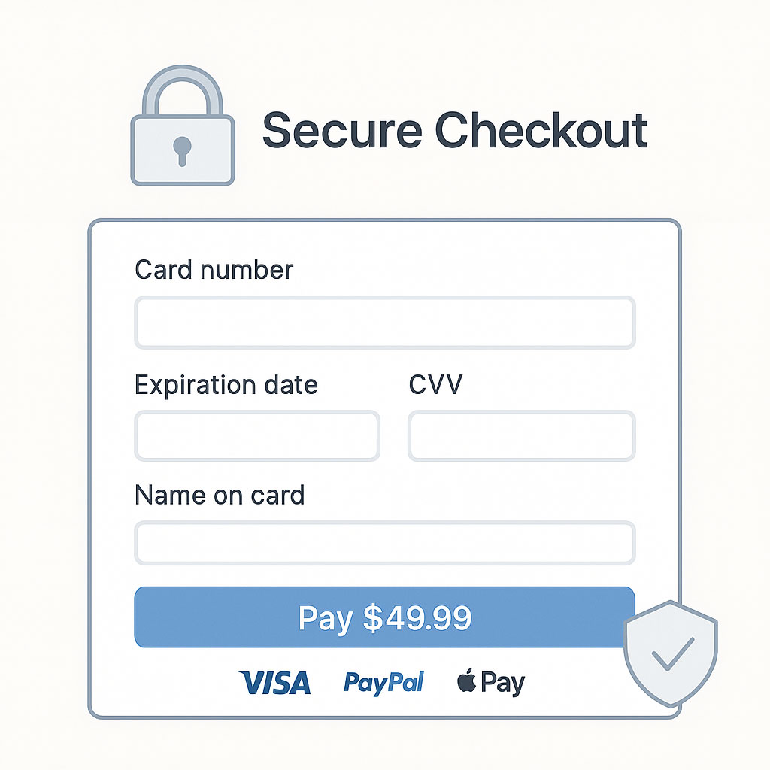Click the checkmark inside the shield
770x770 pixels.
673,651
